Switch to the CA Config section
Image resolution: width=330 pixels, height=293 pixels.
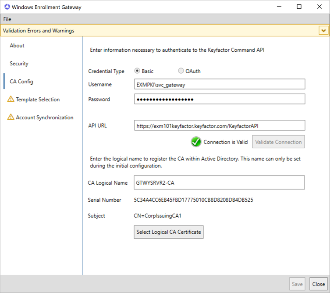[21, 82]
